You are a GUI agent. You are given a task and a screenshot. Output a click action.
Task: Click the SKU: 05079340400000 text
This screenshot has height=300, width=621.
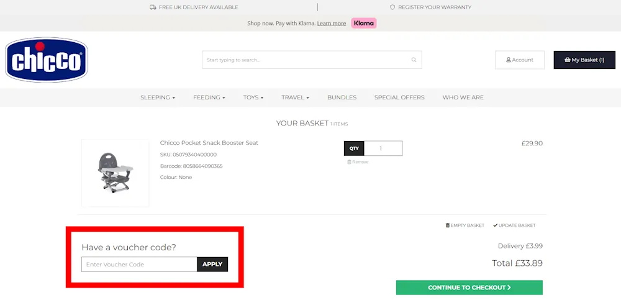[x=188, y=155]
